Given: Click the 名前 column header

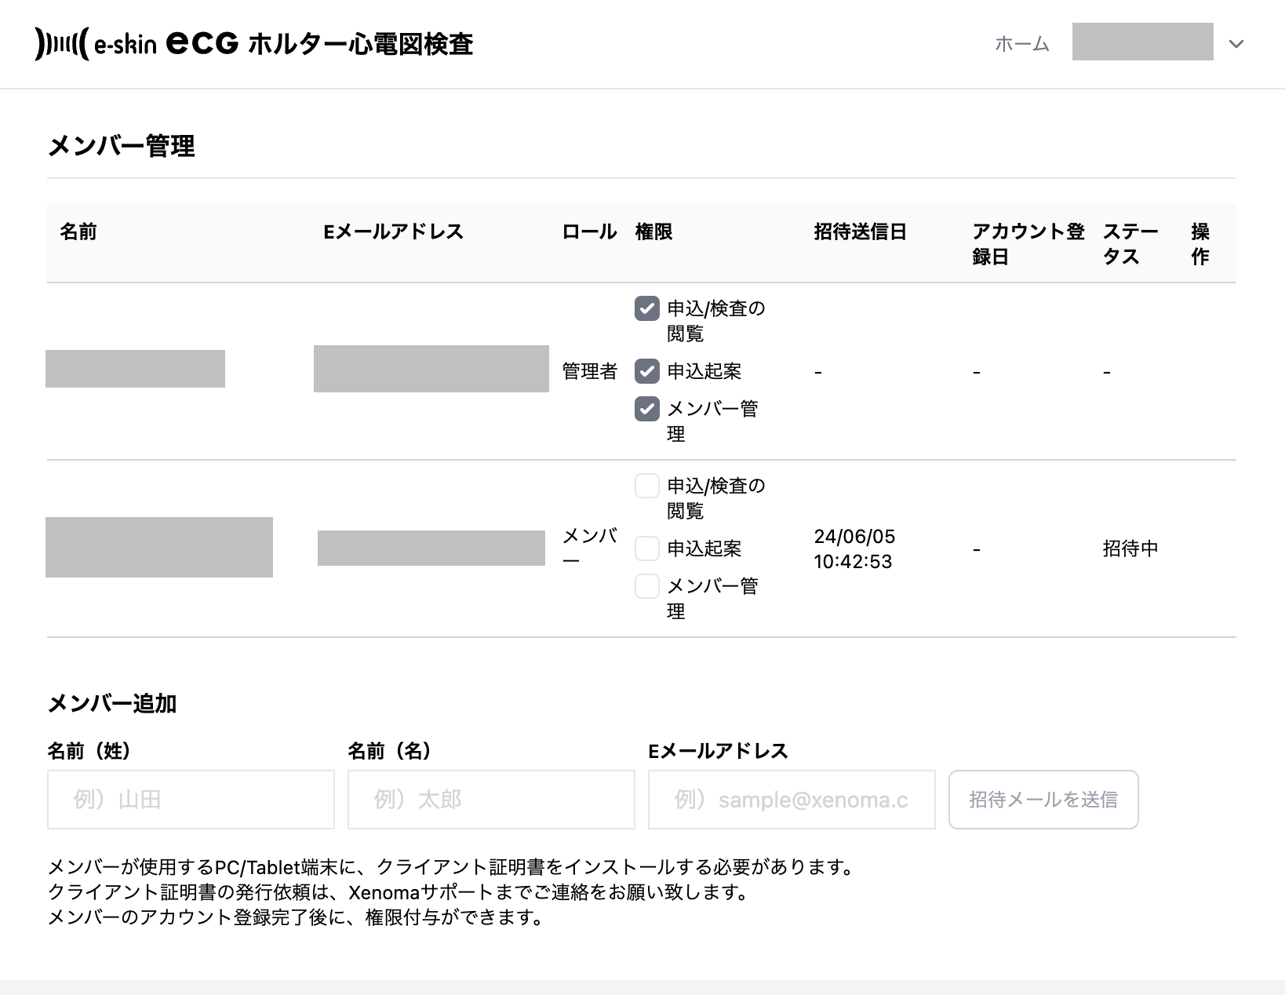Looking at the screenshot, I should (78, 231).
